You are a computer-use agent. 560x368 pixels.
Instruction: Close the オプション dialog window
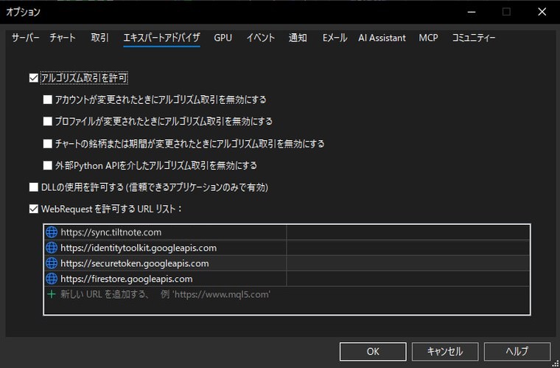542,12
